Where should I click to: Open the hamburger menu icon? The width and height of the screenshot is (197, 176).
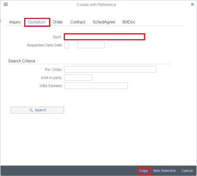pyautogui.click(x=6, y=4)
